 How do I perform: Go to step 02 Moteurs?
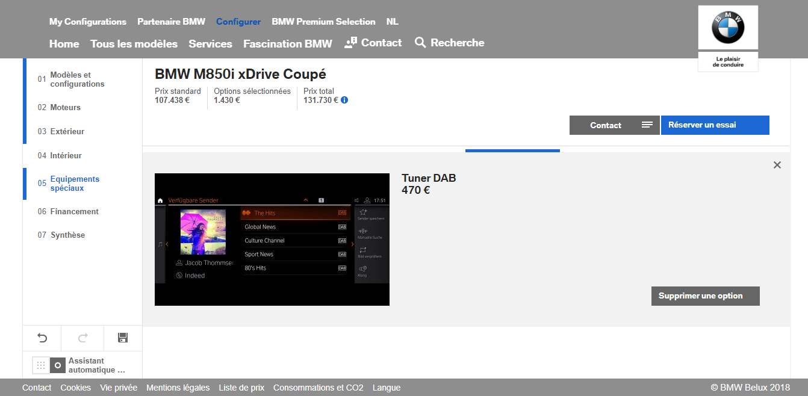pyautogui.click(x=65, y=108)
